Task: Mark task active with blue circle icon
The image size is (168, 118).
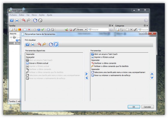Action: point(39,30)
